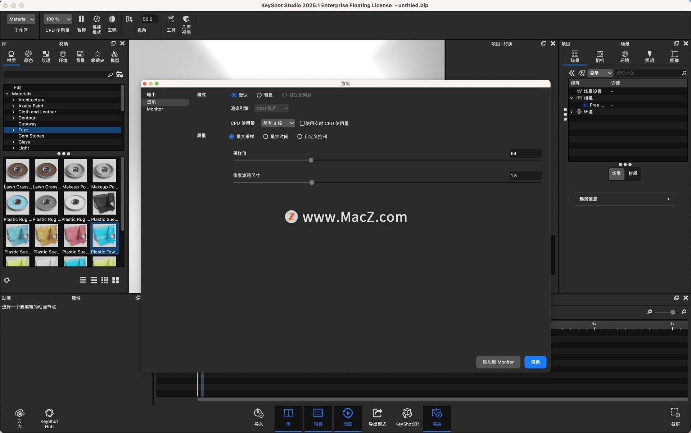Image resolution: width=691 pixels, height=433 pixels.
Task: Click the import folder icon beside library search
Action: (119, 75)
